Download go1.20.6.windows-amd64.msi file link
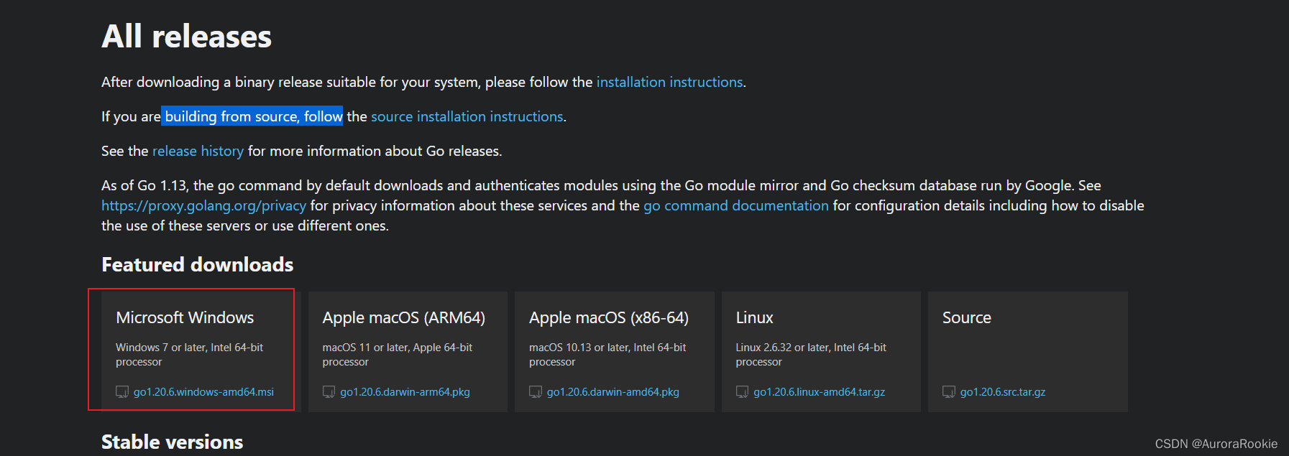The height and width of the screenshot is (456, 1289). (x=203, y=392)
